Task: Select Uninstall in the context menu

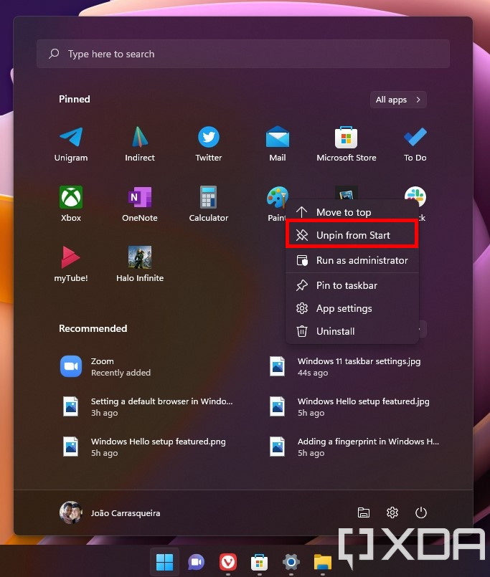Action: point(352,331)
